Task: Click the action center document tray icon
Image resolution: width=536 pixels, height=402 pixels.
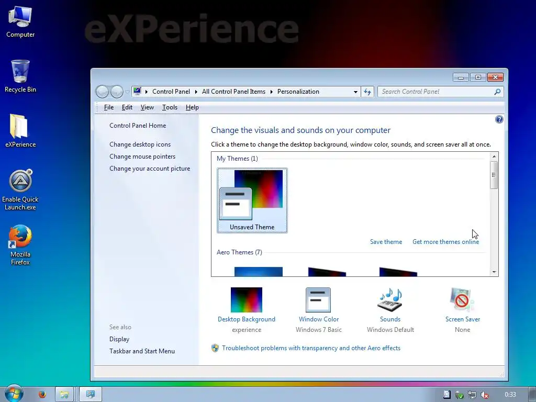Action: click(x=447, y=395)
